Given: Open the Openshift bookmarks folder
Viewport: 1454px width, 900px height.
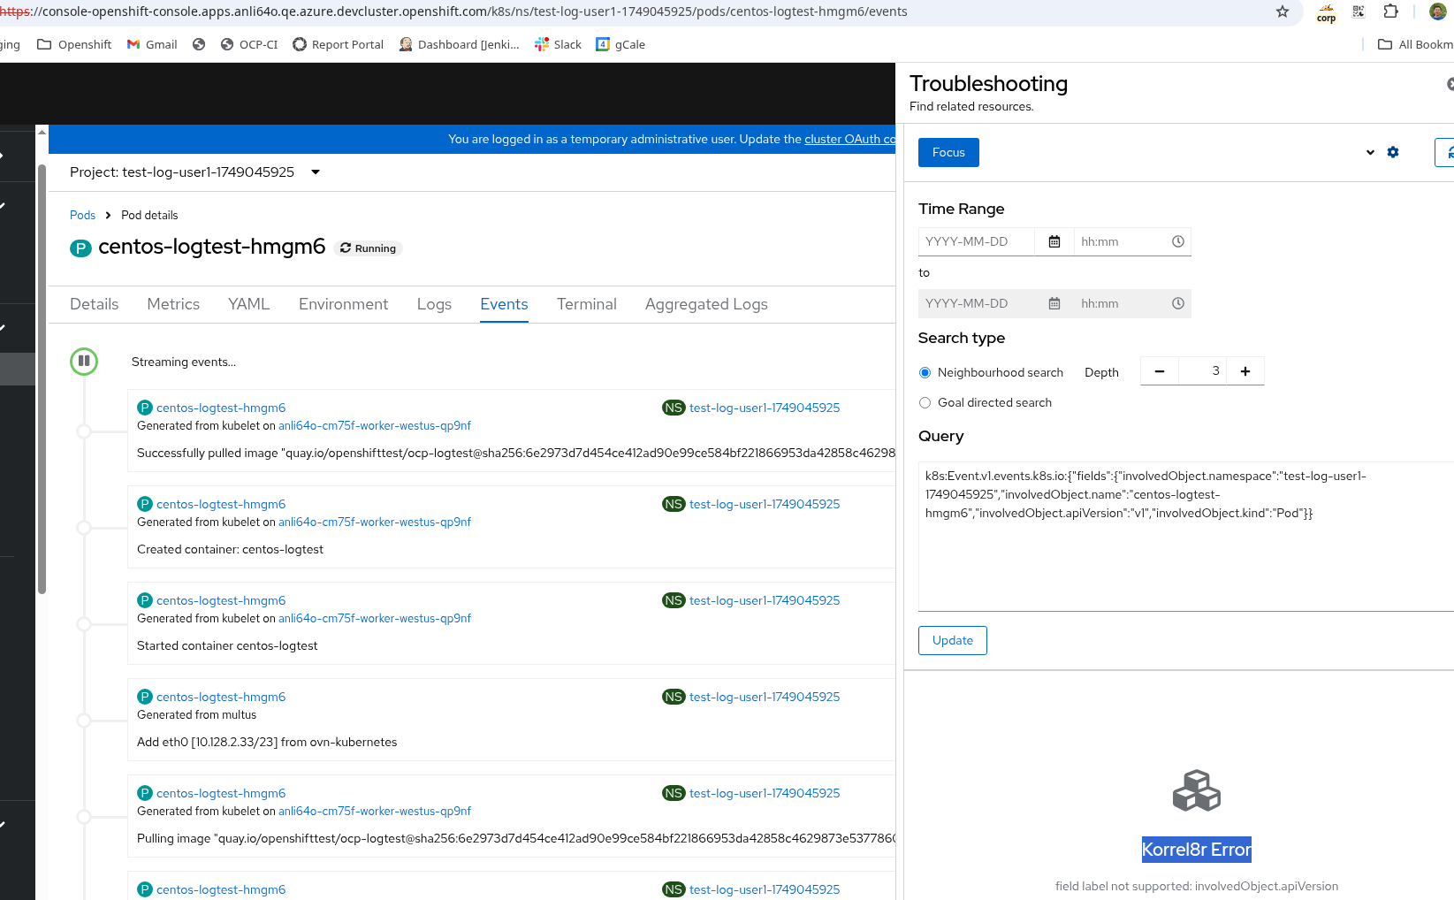Looking at the screenshot, I should coord(74,44).
